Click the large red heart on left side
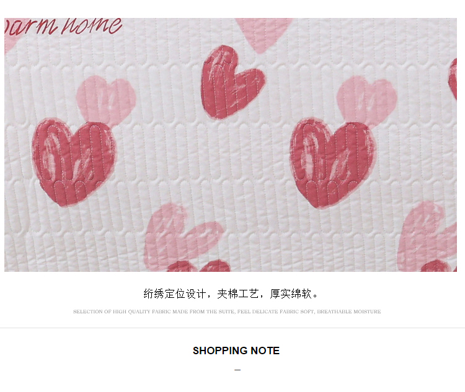Image resolution: width=465 pixels, height=392 pixels. click(x=74, y=162)
